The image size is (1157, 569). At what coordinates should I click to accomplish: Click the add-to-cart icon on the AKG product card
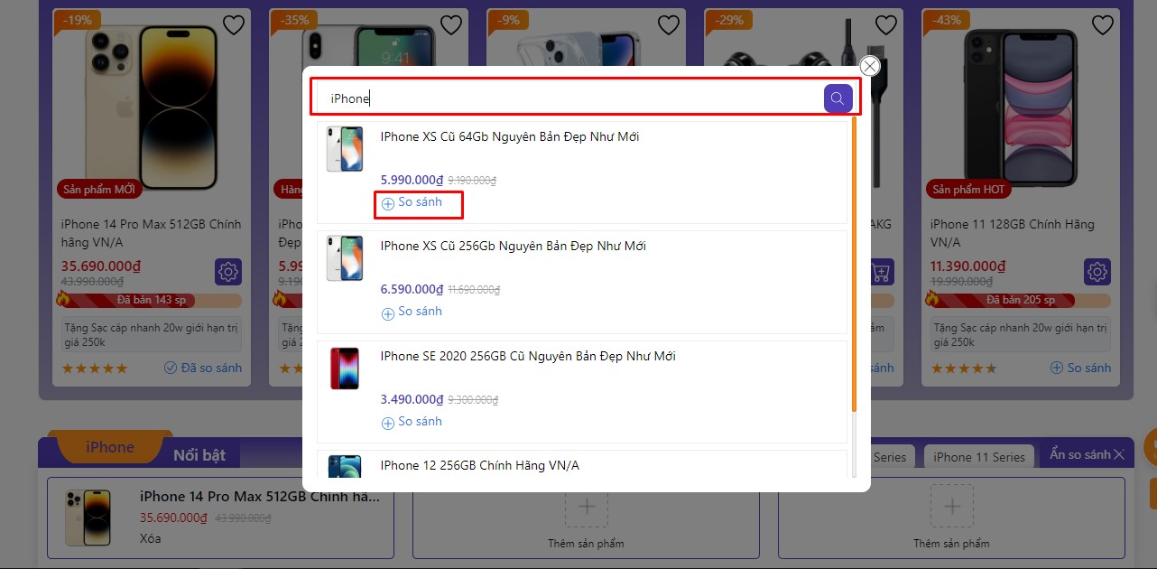click(882, 271)
